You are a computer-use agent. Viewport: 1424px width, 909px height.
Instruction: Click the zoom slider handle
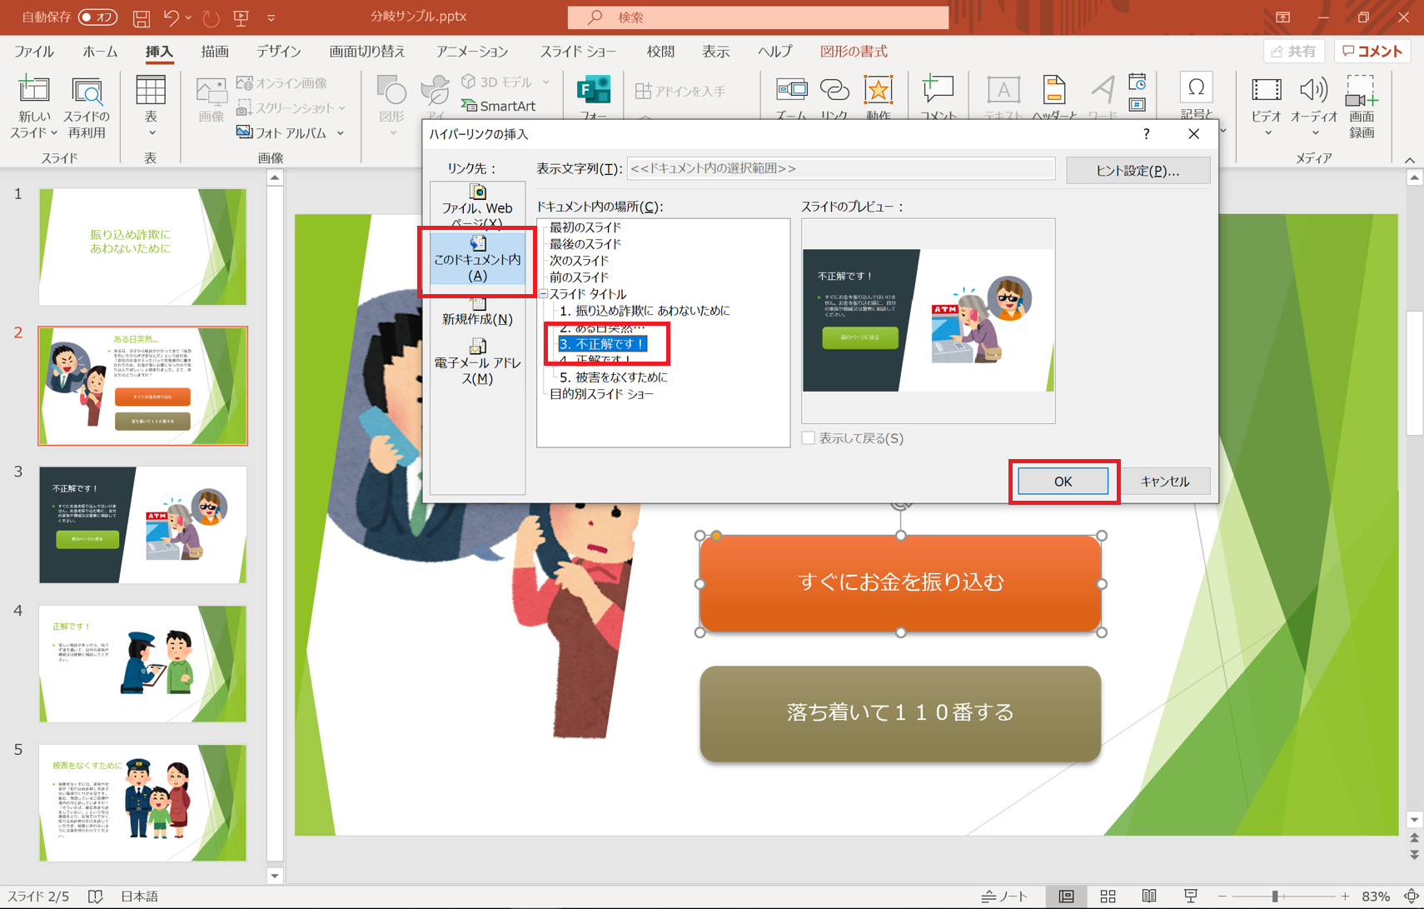pyautogui.click(x=1275, y=897)
